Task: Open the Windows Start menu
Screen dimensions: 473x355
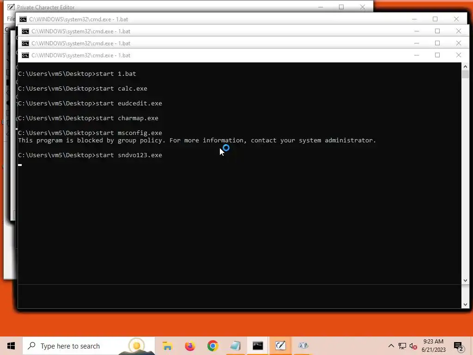Action: [11, 346]
